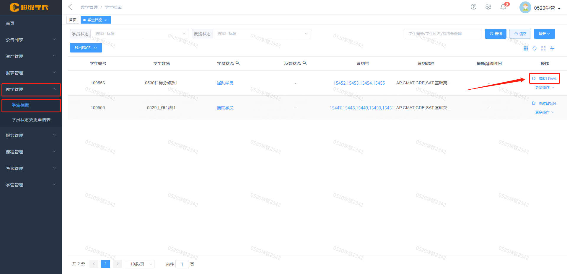Image resolution: width=567 pixels, height=274 pixels.
Task: Open settings via the gear icon
Action: click(x=488, y=7)
